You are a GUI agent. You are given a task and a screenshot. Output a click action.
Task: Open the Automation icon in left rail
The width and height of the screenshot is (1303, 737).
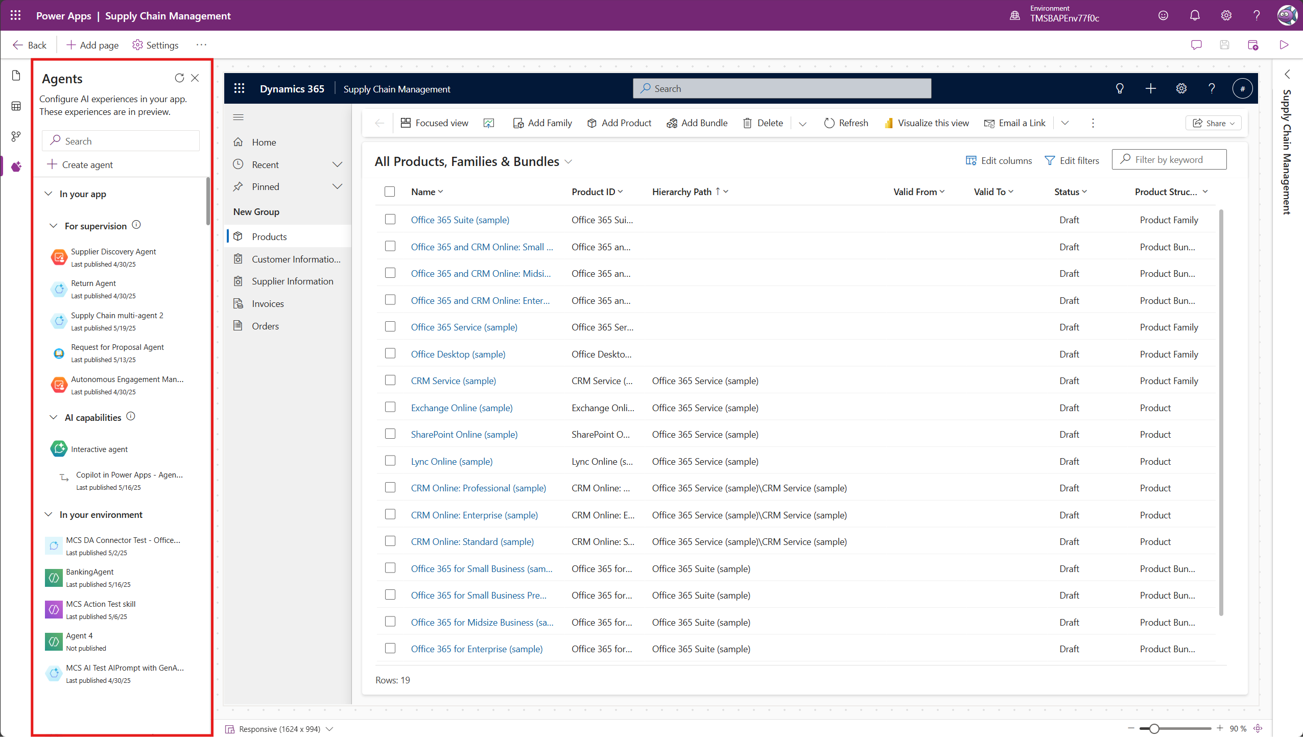(x=16, y=136)
